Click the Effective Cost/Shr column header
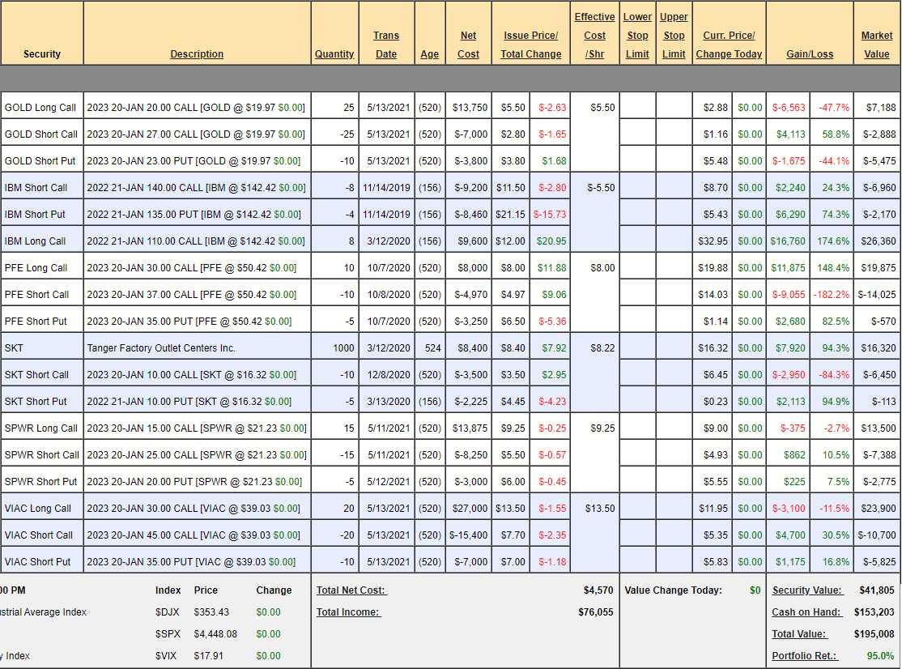 tap(594, 36)
